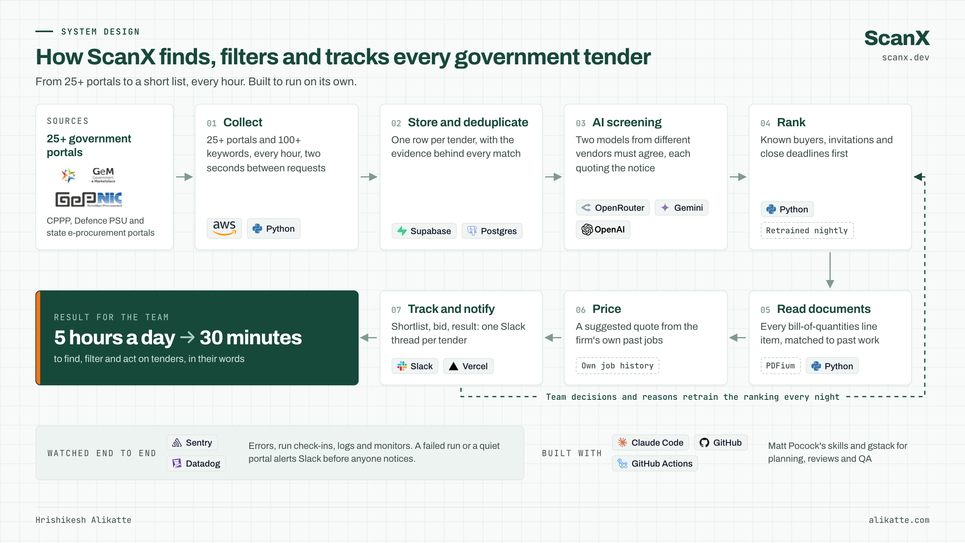Viewport: 965px width, 543px height.
Task: Click the Supabase badge
Action: [x=424, y=231]
